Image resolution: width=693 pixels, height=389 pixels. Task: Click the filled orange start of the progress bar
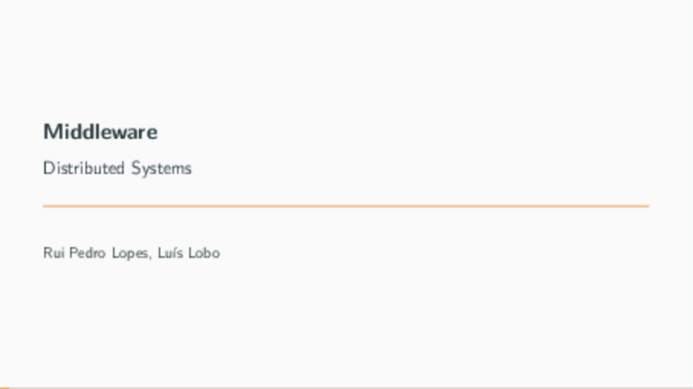click(x=3, y=387)
